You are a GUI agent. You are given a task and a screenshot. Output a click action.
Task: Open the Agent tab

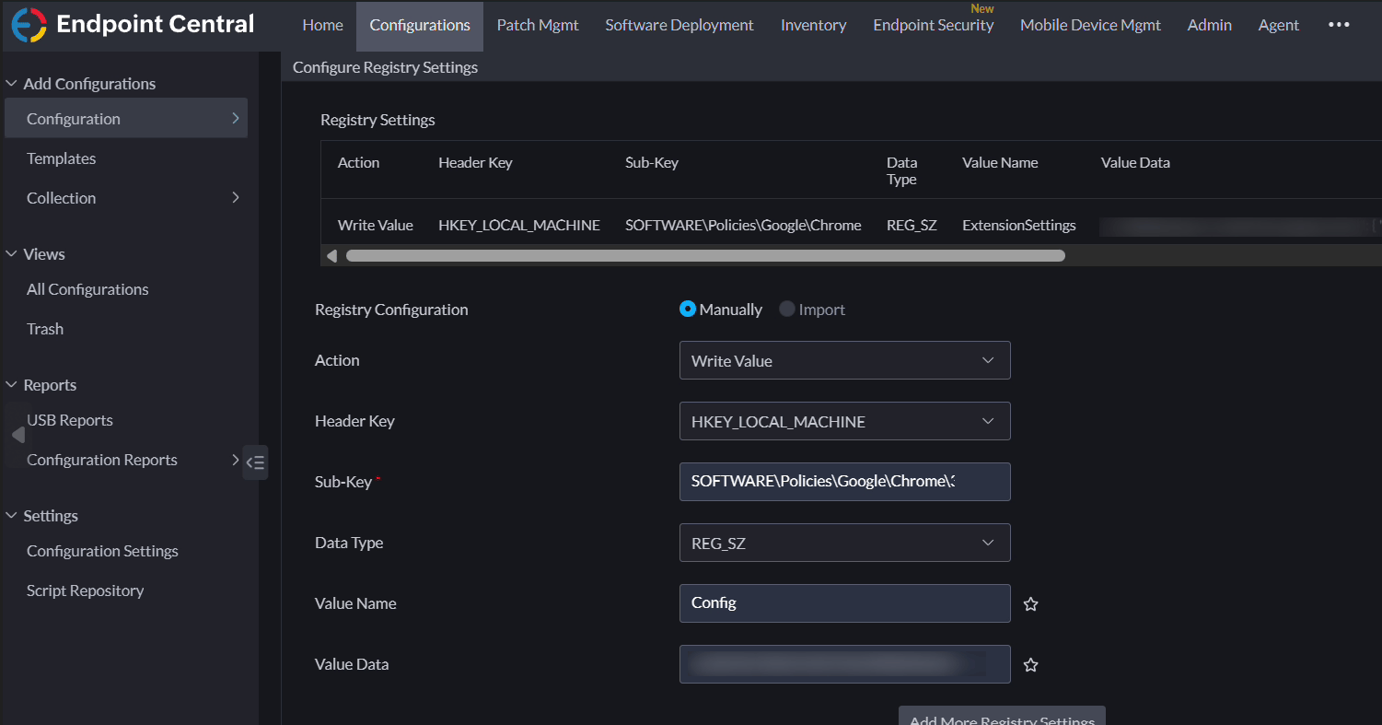(x=1279, y=25)
